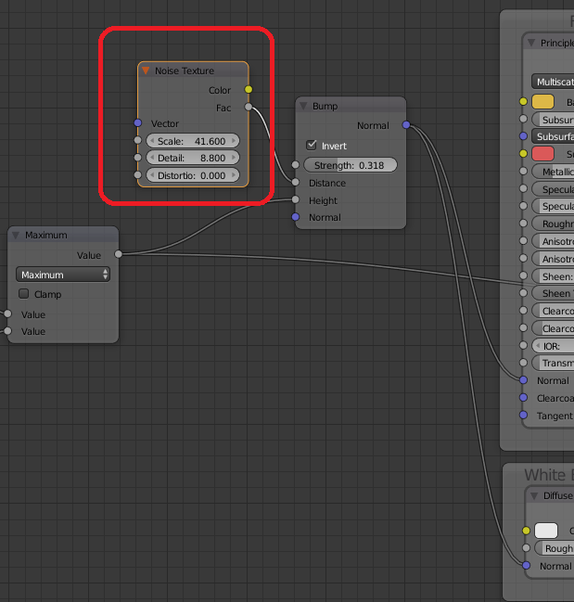The image size is (574, 602).
Task: Click the Scale 41.600 value field
Action: pos(193,140)
